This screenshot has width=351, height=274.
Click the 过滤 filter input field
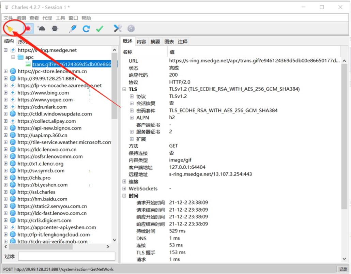click(67, 256)
